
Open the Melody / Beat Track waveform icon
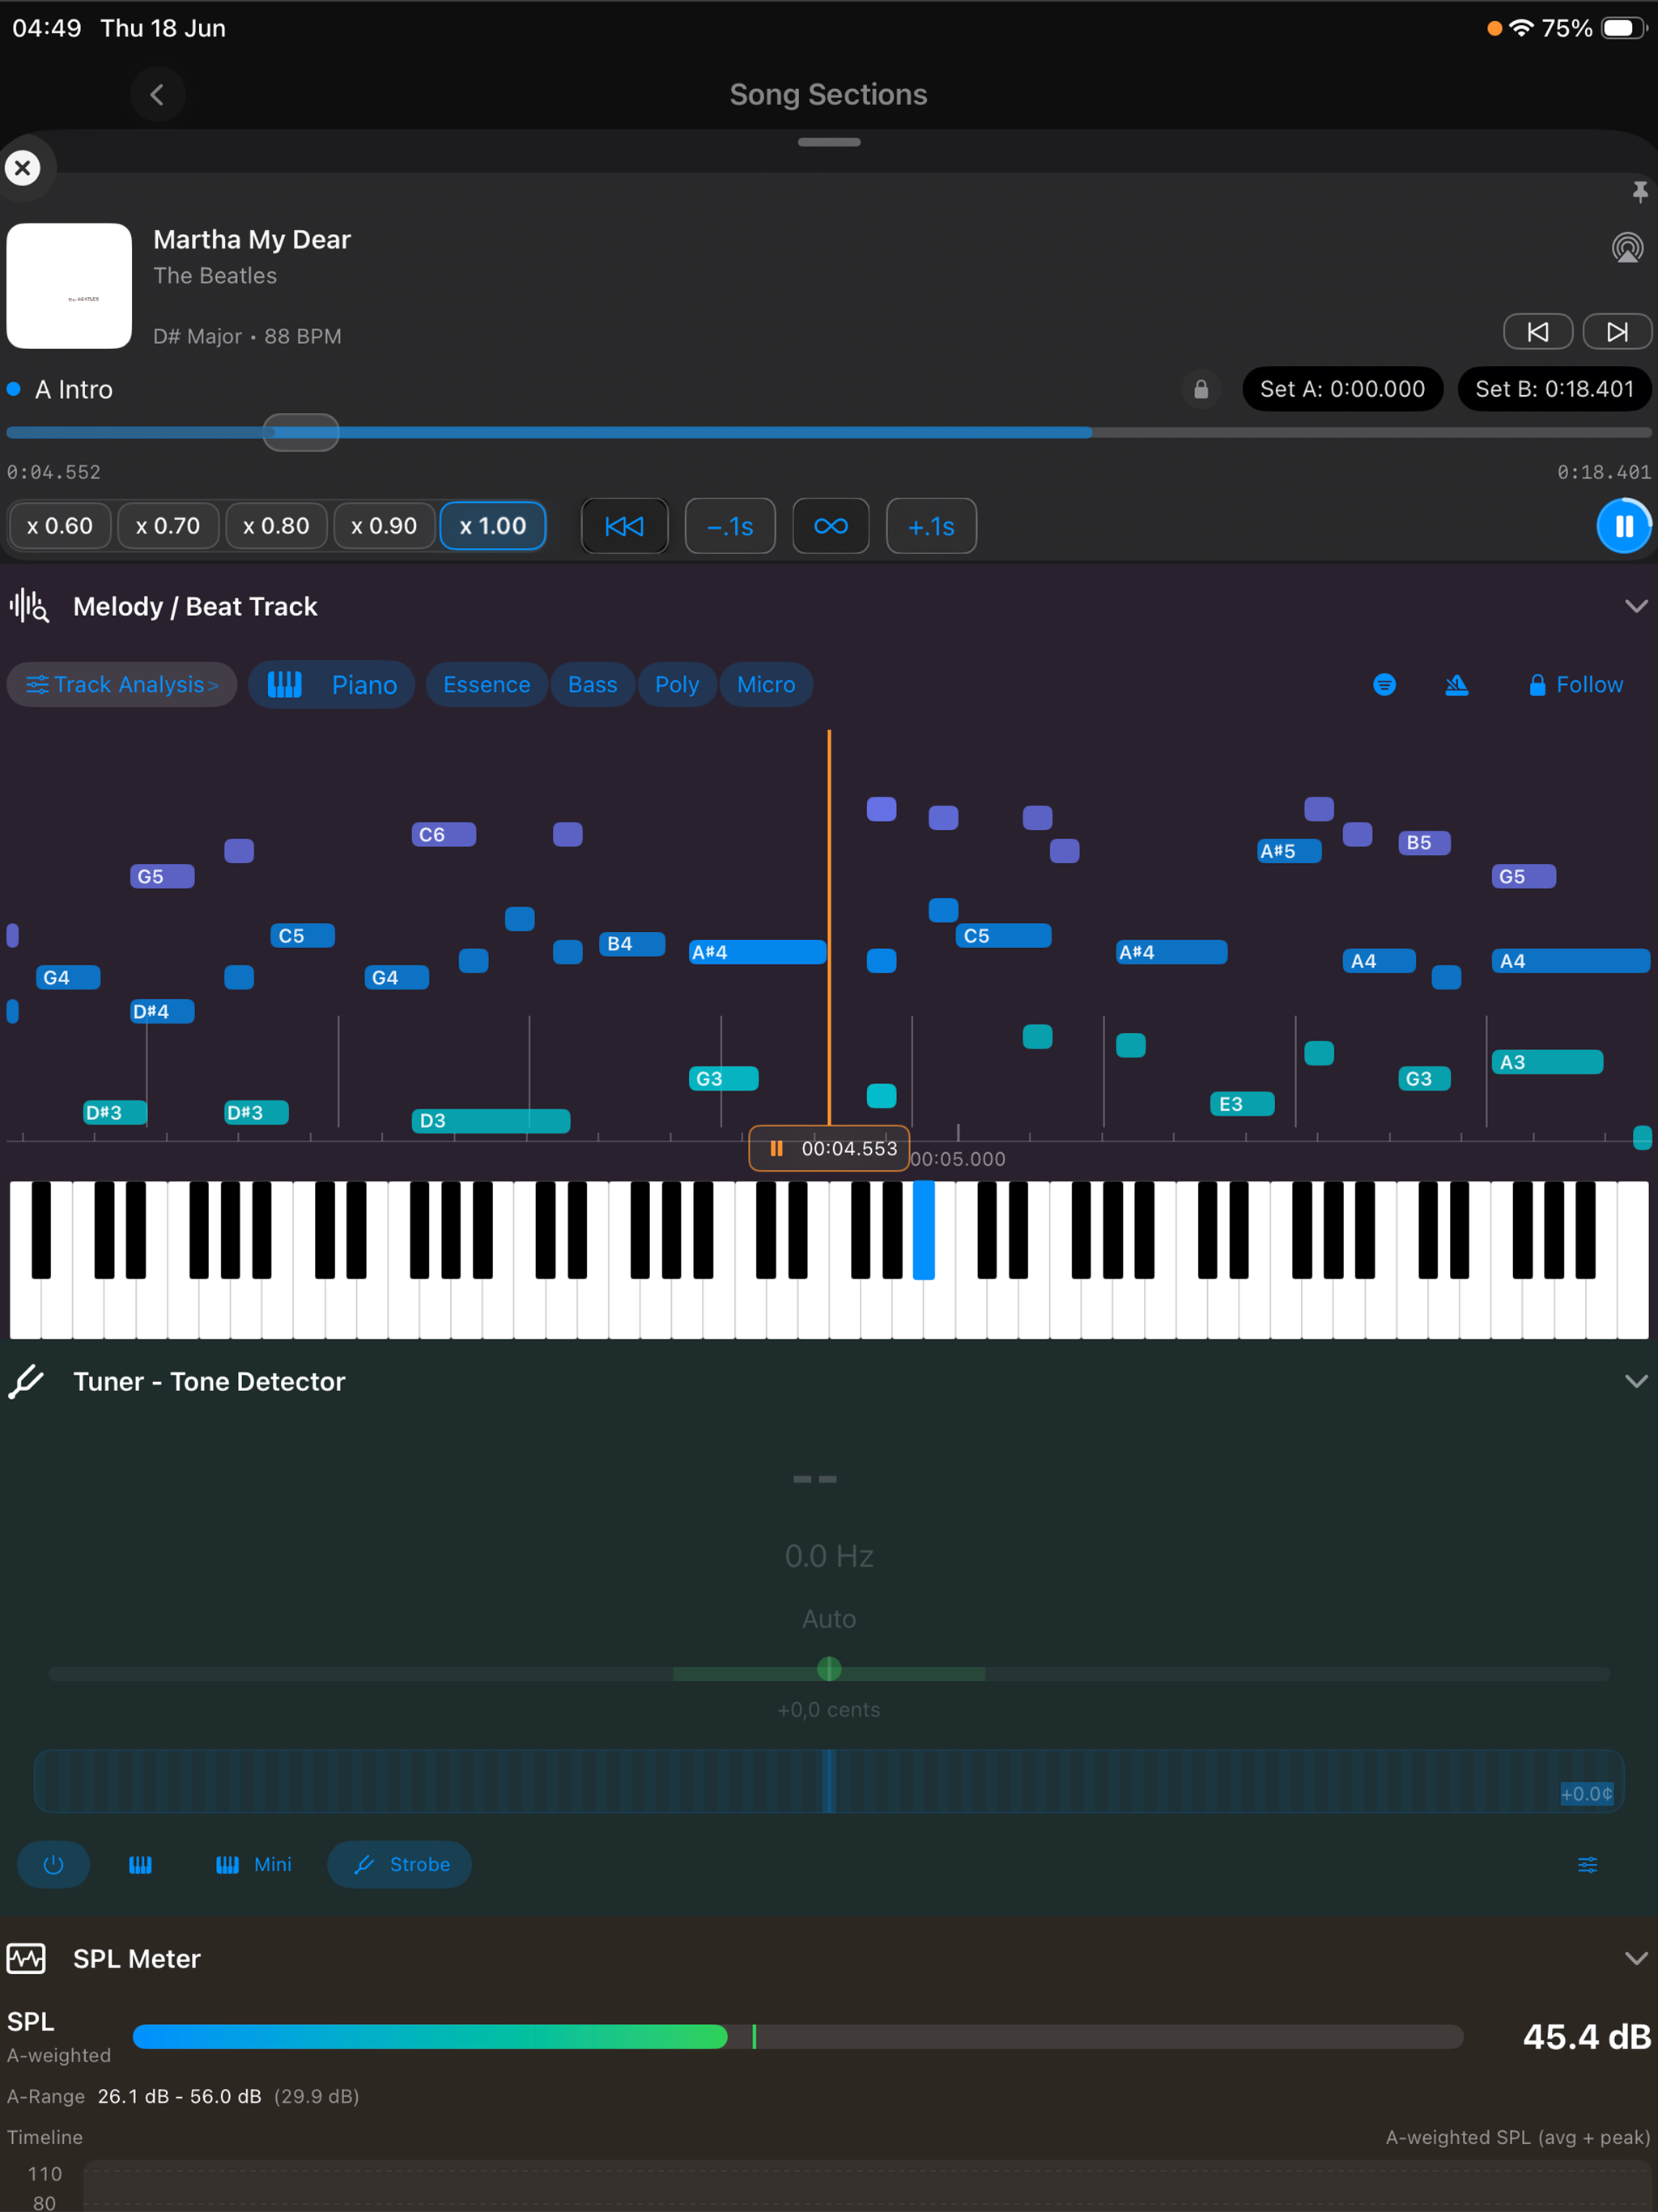click(x=29, y=606)
